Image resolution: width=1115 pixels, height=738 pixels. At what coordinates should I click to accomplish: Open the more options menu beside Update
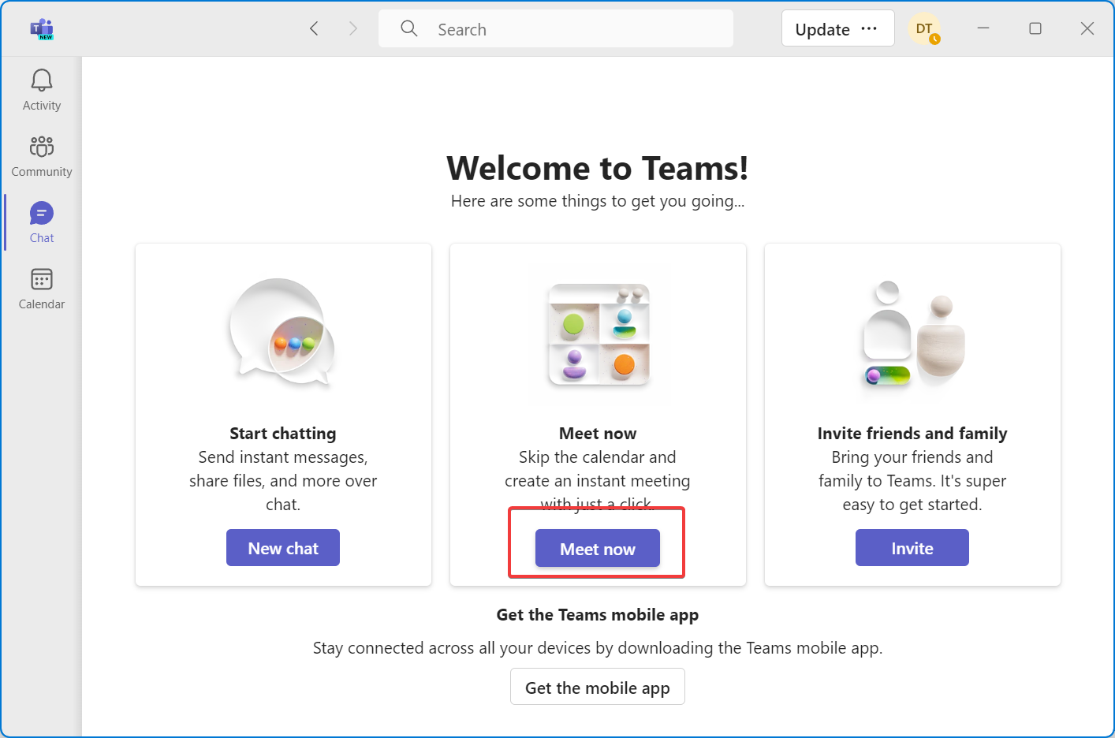click(870, 28)
